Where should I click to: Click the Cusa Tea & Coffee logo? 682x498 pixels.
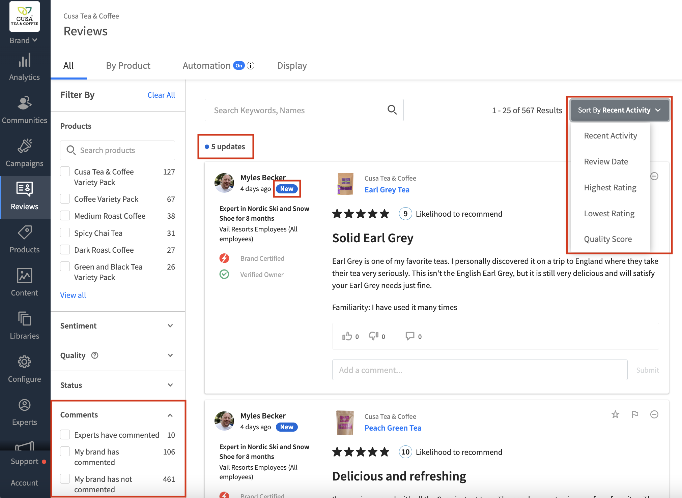[x=25, y=17]
